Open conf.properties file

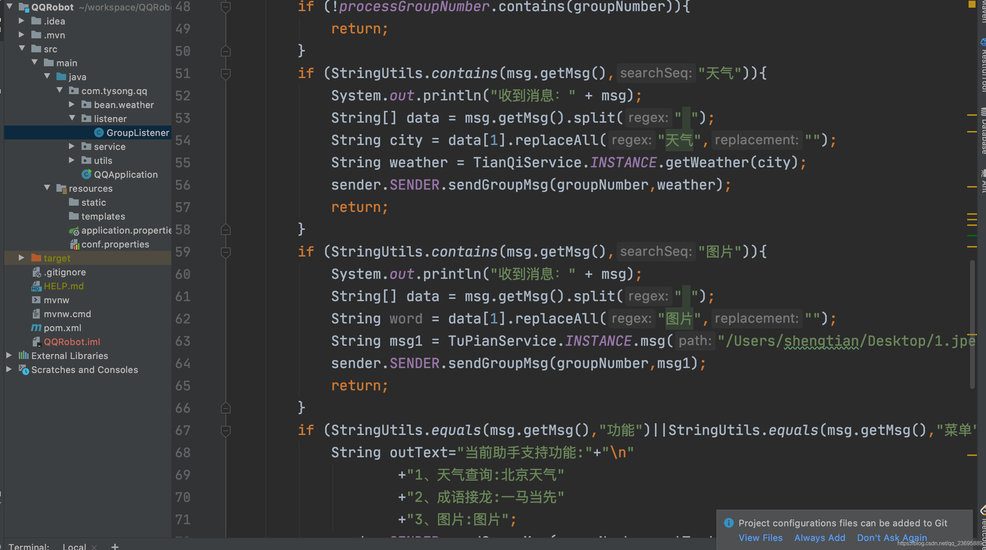pyautogui.click(x=115, y=244)
